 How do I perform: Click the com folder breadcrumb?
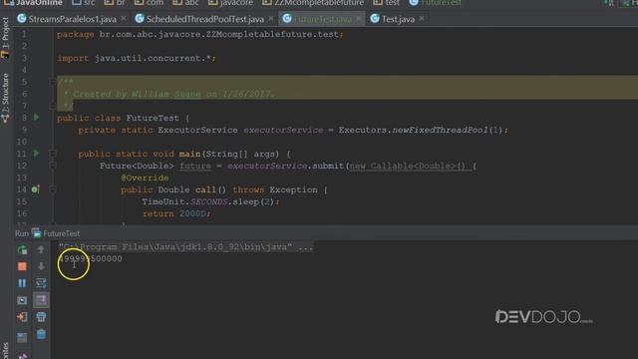(149, 3)
